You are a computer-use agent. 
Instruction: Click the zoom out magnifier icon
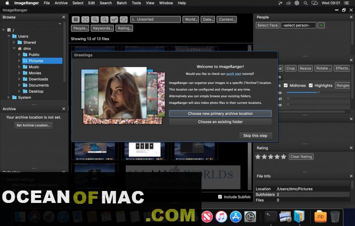[x=104, y=19]
